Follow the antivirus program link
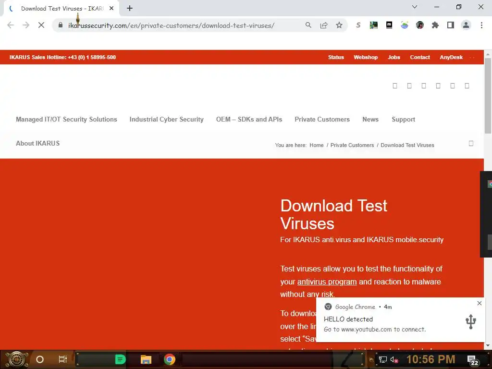This screenshot has height=369, width=492. pos(327,282)
